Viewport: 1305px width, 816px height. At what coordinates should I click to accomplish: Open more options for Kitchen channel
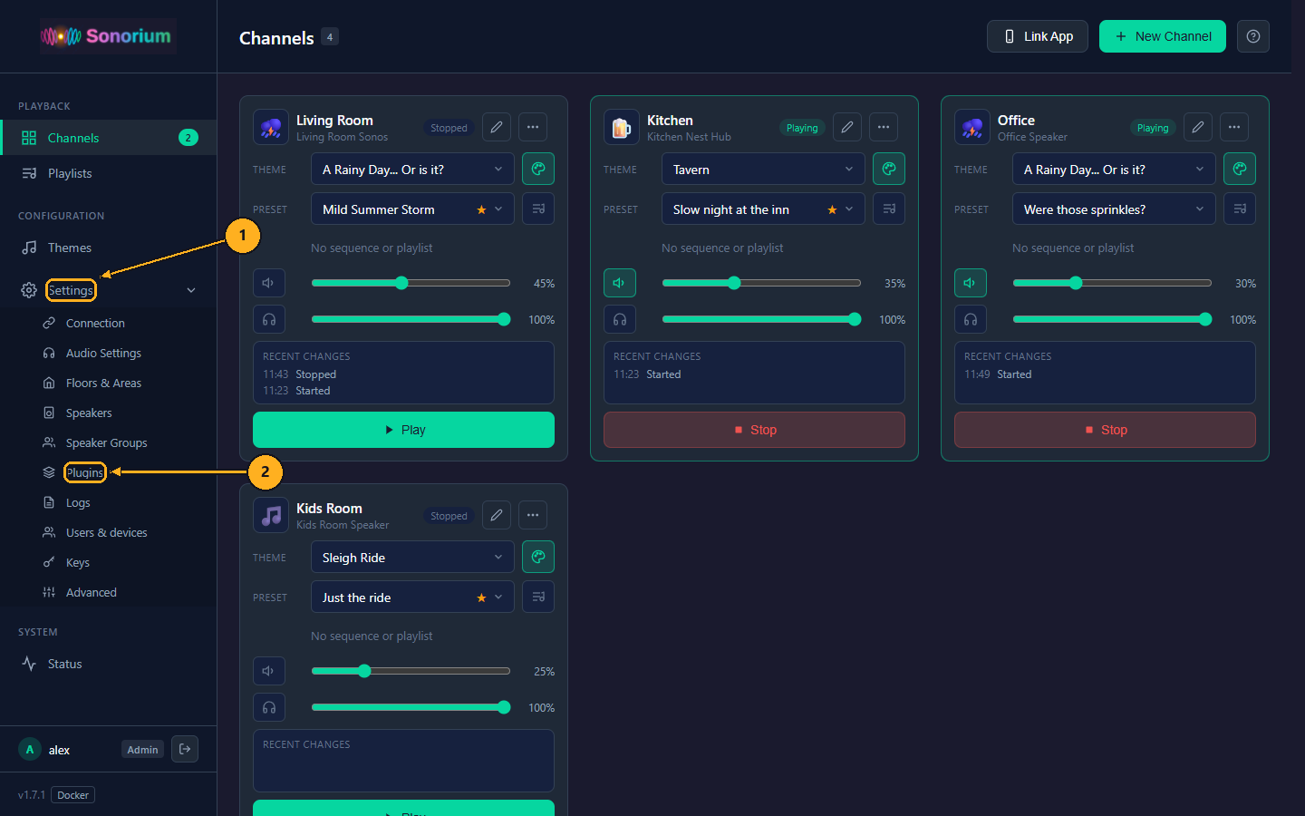click(884, 127)
